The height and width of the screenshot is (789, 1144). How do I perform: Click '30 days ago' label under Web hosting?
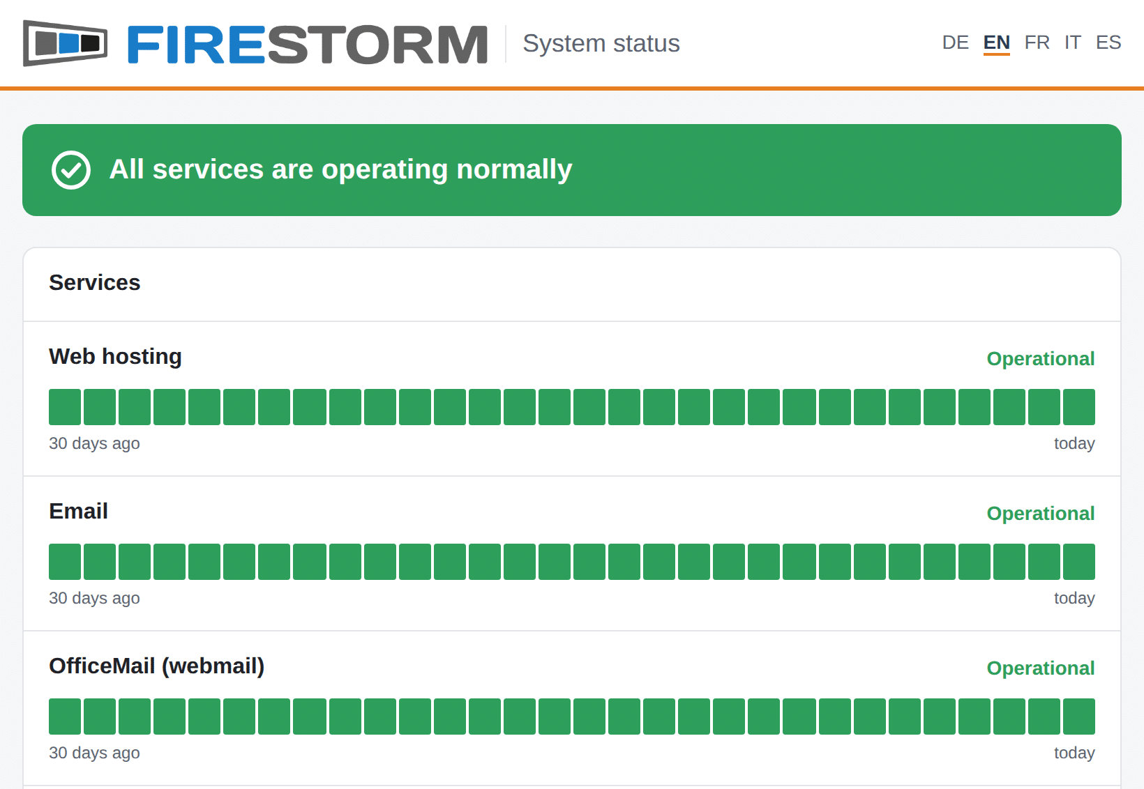94,444
